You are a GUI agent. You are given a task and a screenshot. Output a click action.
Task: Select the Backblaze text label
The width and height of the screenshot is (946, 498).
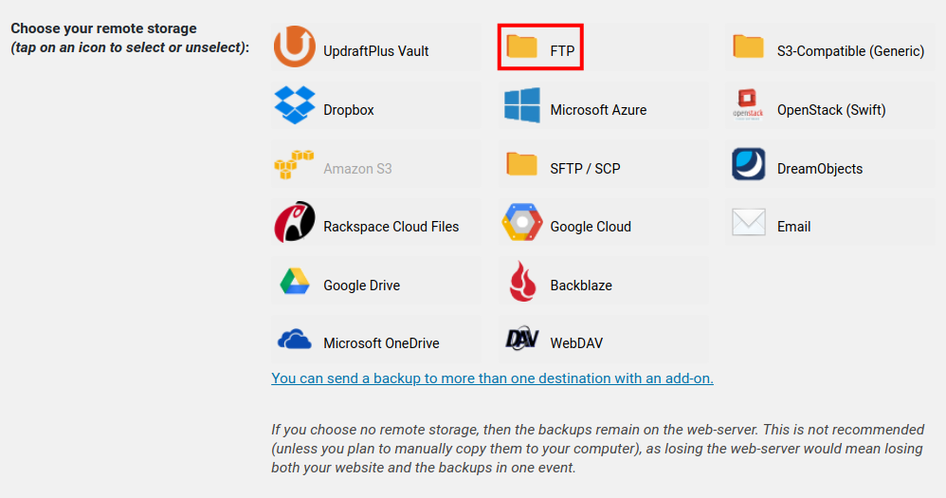coord(581,286)
